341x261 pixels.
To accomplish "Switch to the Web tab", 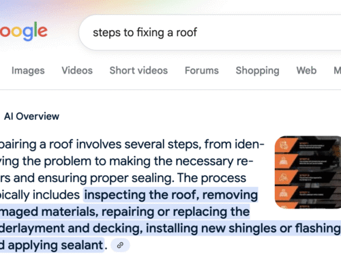I will tap(306, 70).
